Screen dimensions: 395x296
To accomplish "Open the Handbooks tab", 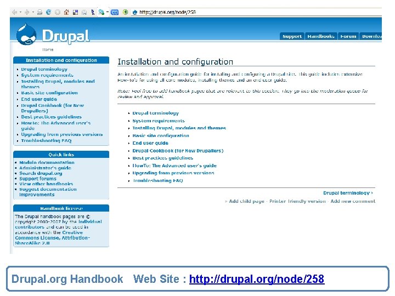I will pos(321,36).
